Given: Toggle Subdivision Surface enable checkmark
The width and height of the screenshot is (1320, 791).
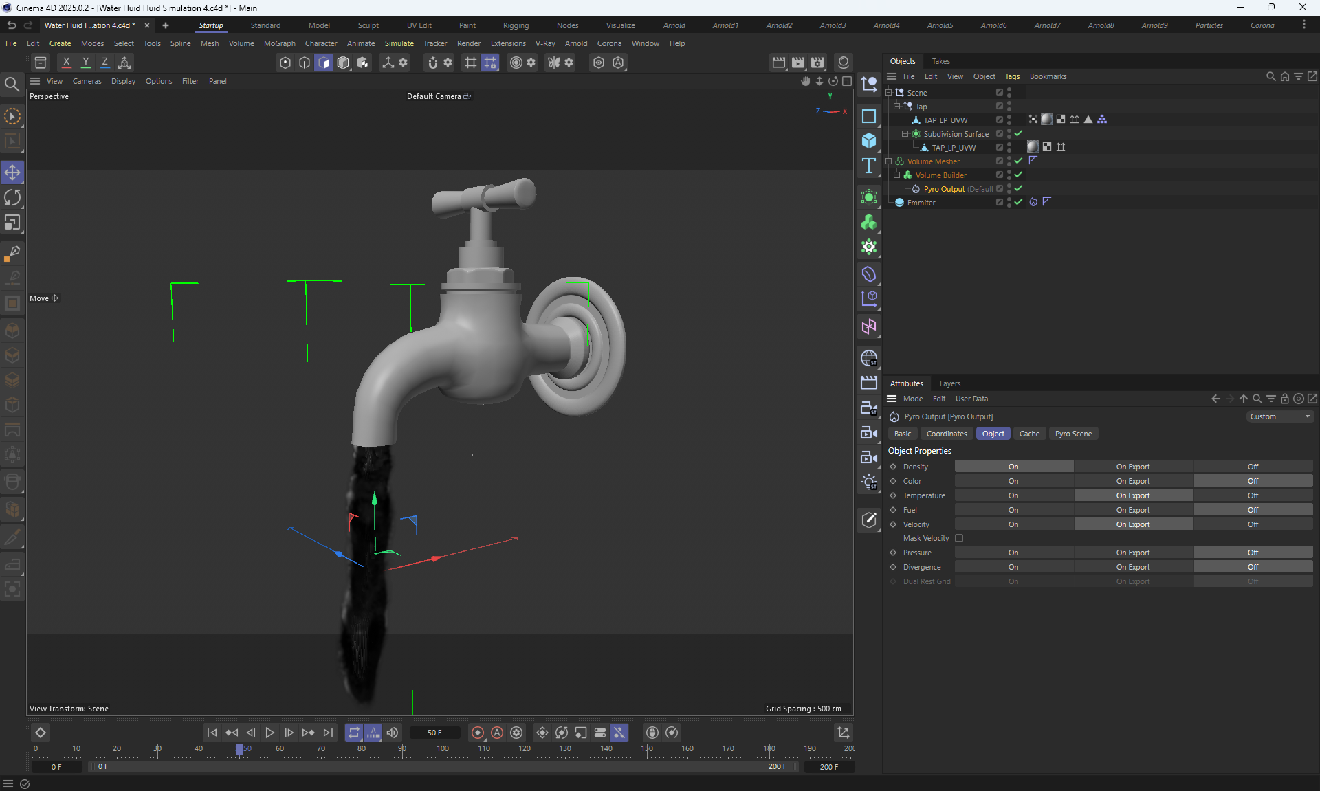Looking at the screenshot, I should (1018, 133).
